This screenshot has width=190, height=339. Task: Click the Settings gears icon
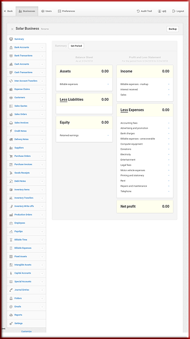[x=11, y=324]
